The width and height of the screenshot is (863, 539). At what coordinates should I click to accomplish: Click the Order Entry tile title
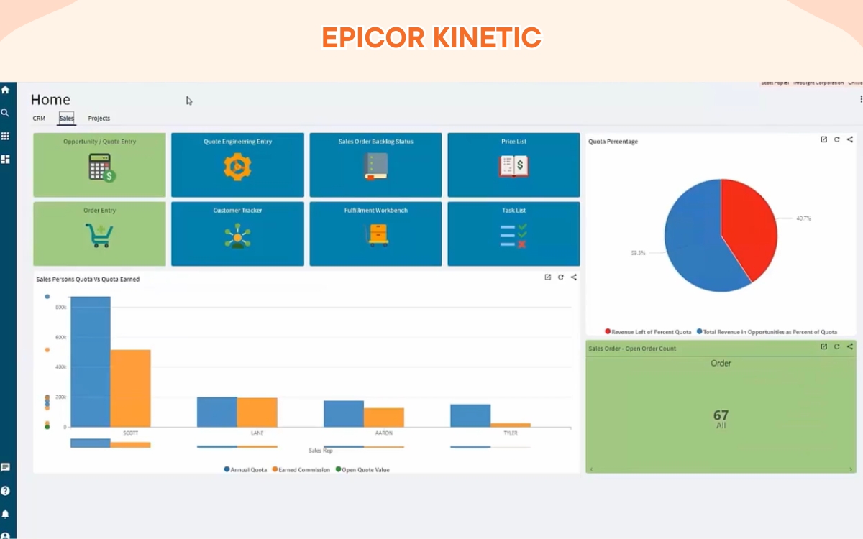click(x=99, y=211)
